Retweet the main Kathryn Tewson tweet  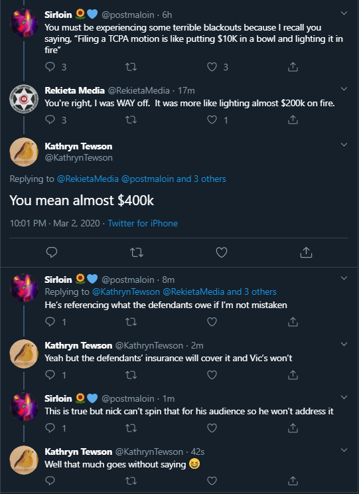[137, 252]
